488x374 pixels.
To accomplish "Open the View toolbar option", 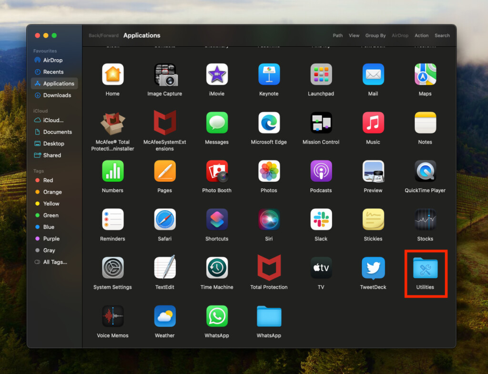I will pos(354,35).
